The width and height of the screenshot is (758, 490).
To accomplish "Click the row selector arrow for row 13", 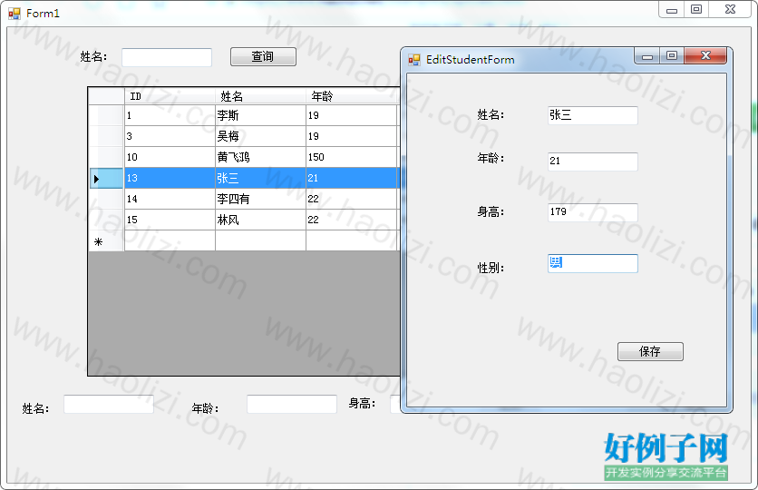I will [106, 179].
